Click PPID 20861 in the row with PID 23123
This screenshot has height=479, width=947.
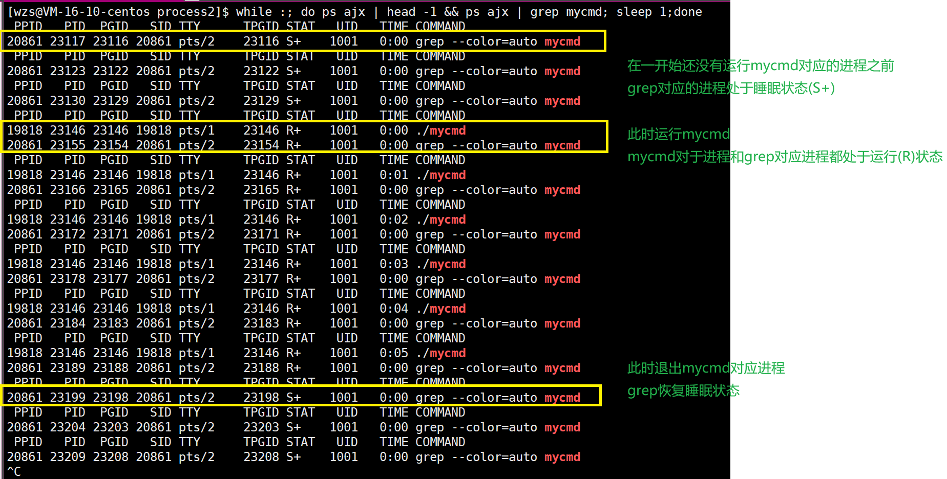[25, 71]
